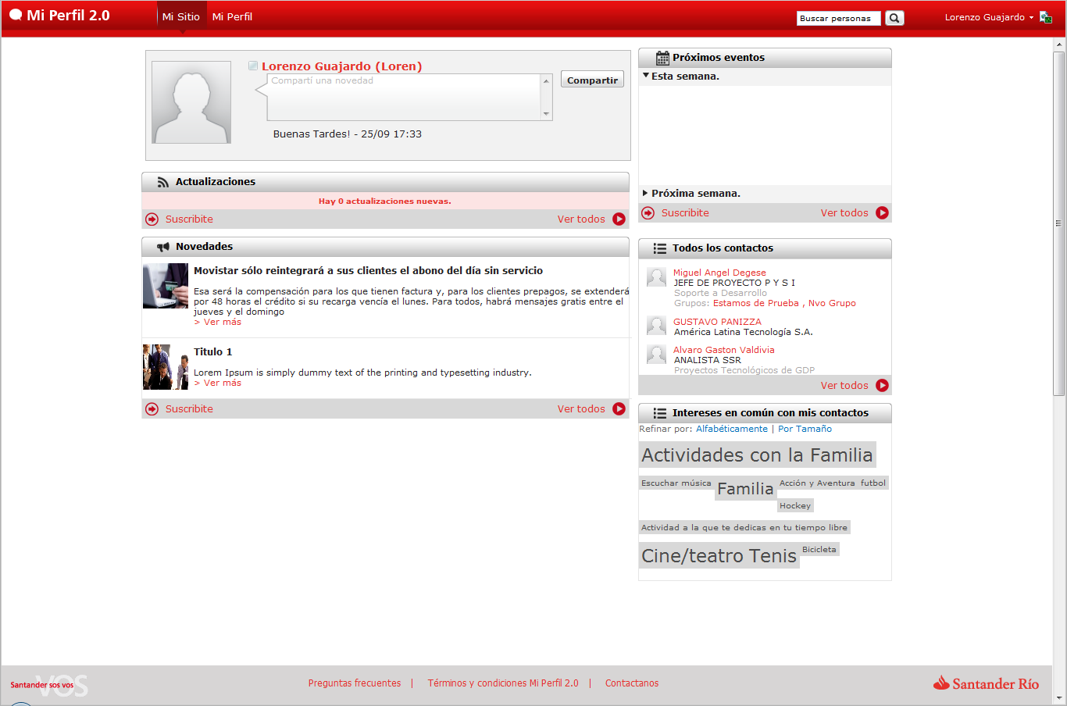Open the Movistar news thumbnail
The image size is (1067, 706).
[x=166, y=286]
